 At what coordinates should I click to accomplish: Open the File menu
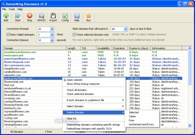click(x=4, y=9)
